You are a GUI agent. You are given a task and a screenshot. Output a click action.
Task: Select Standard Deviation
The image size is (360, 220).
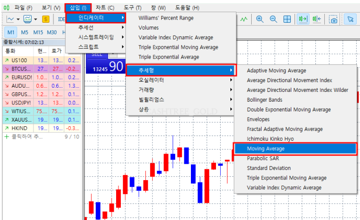pyautogui.click(x=268, y=168)
